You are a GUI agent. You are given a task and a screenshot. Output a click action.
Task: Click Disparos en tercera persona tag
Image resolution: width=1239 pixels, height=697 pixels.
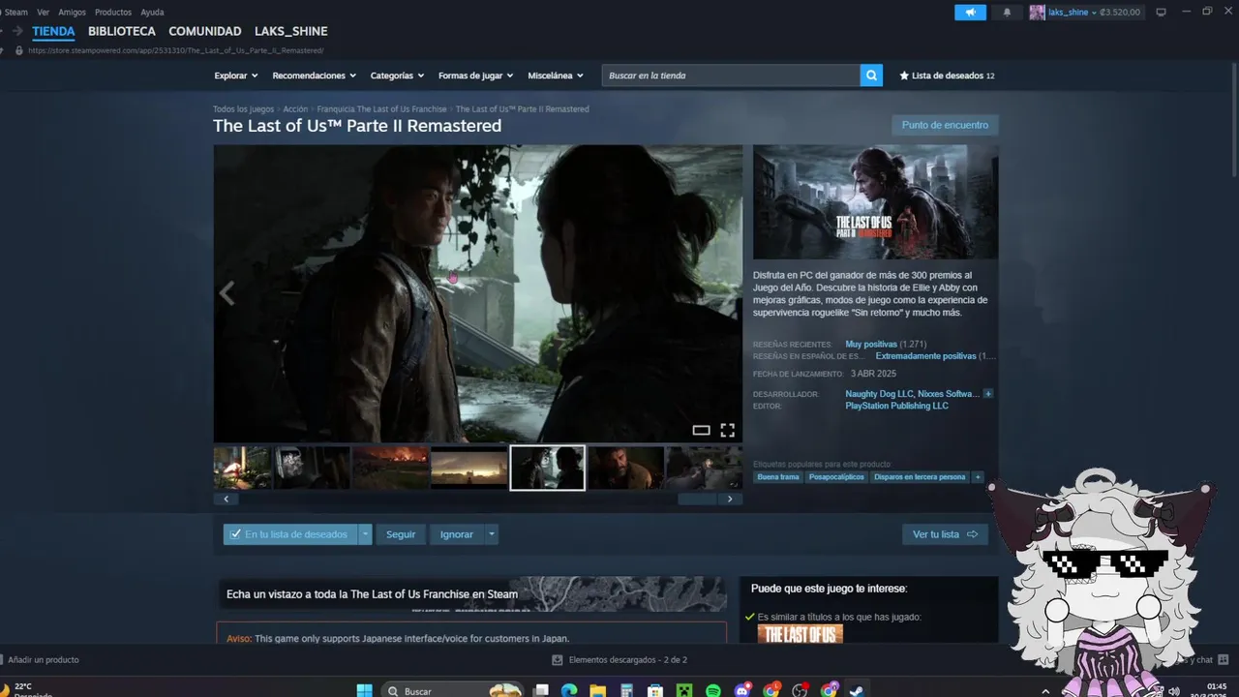pos(920,477)
